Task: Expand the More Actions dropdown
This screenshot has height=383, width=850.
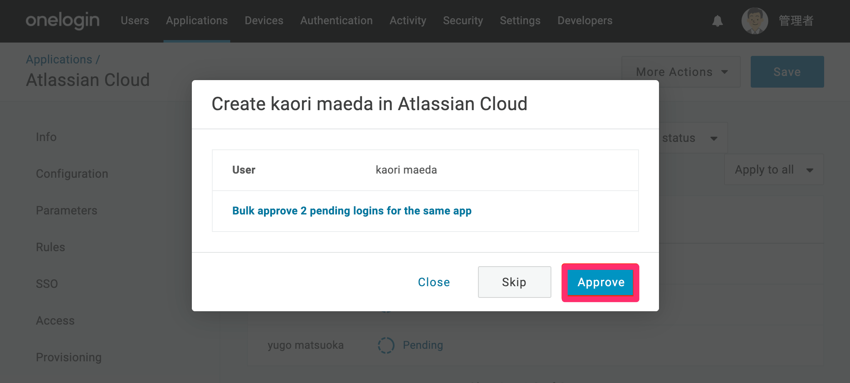Action: [x=681, y=72]
